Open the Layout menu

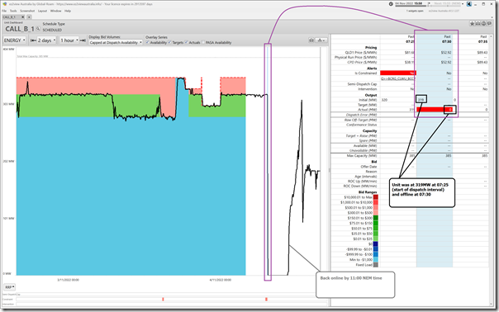(x=42, y=11)
